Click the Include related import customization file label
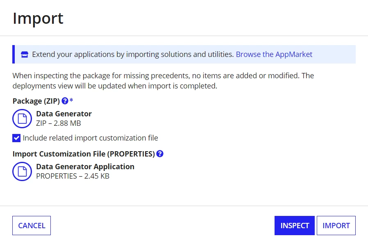368x245 pixels. click(90, 138)
